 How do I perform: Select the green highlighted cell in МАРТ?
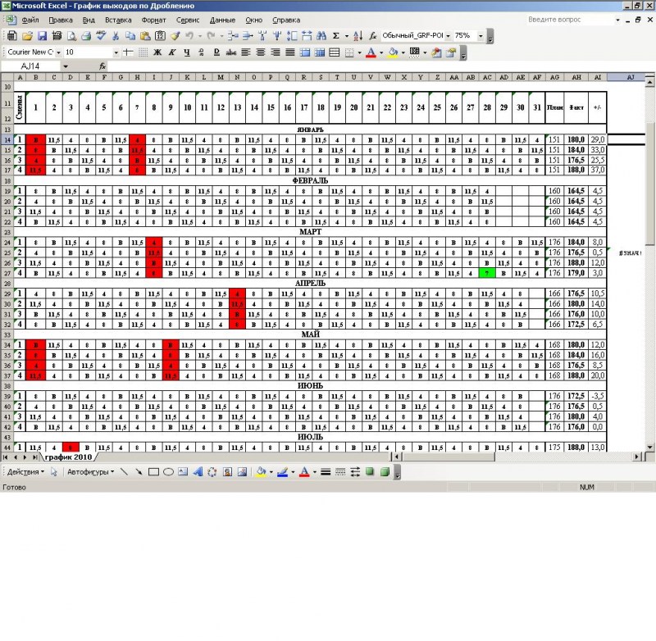coord(487,273)
